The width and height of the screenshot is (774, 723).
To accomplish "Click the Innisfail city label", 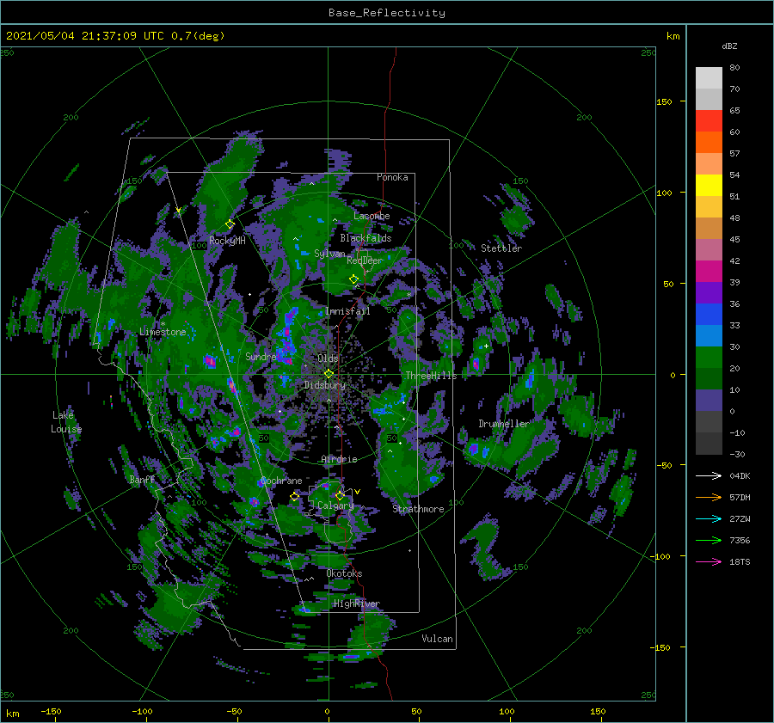I will pos(347,311).
